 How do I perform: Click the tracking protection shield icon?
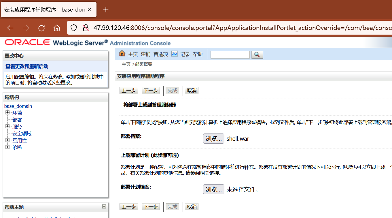pyautogui.click(x=74, y=28)
